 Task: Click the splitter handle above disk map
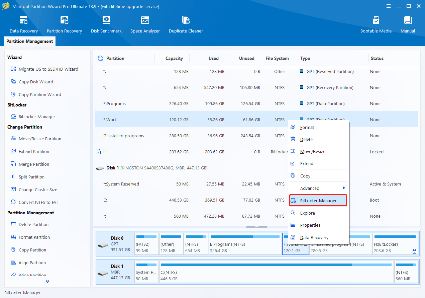[256, 227]
